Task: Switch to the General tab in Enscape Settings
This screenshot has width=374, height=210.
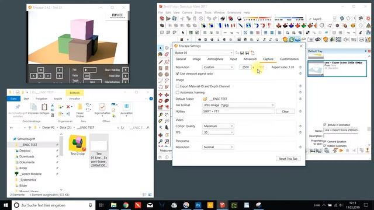Action: click(x=181, y=59)
